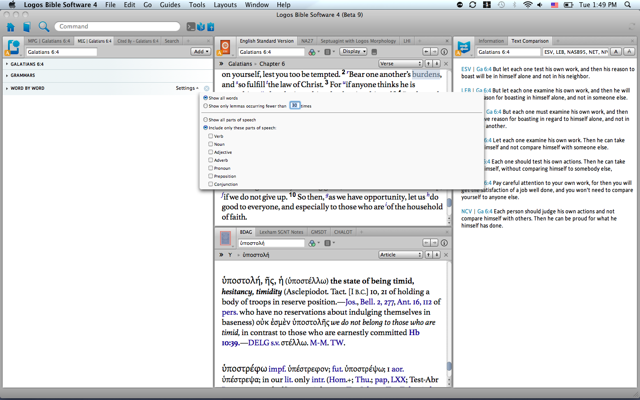640x400 pixels.
Task: Toggle ESV interlinear pane icon
Action: [x=374, y=52]
